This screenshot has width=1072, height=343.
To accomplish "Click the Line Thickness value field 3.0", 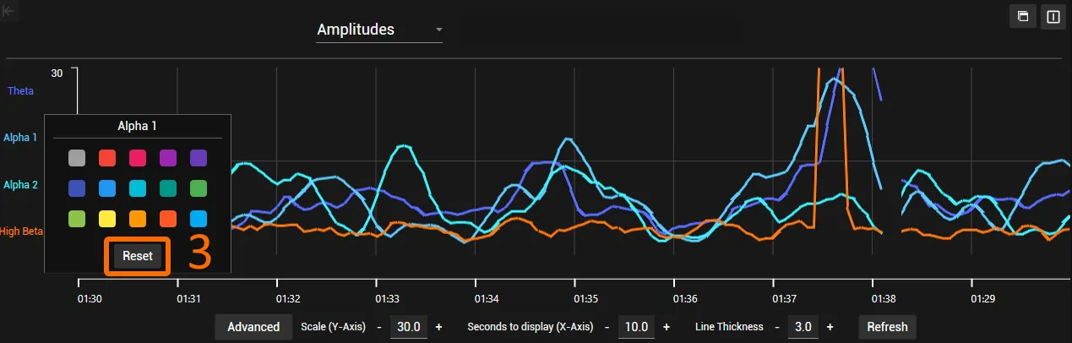I will click(803, 327).
